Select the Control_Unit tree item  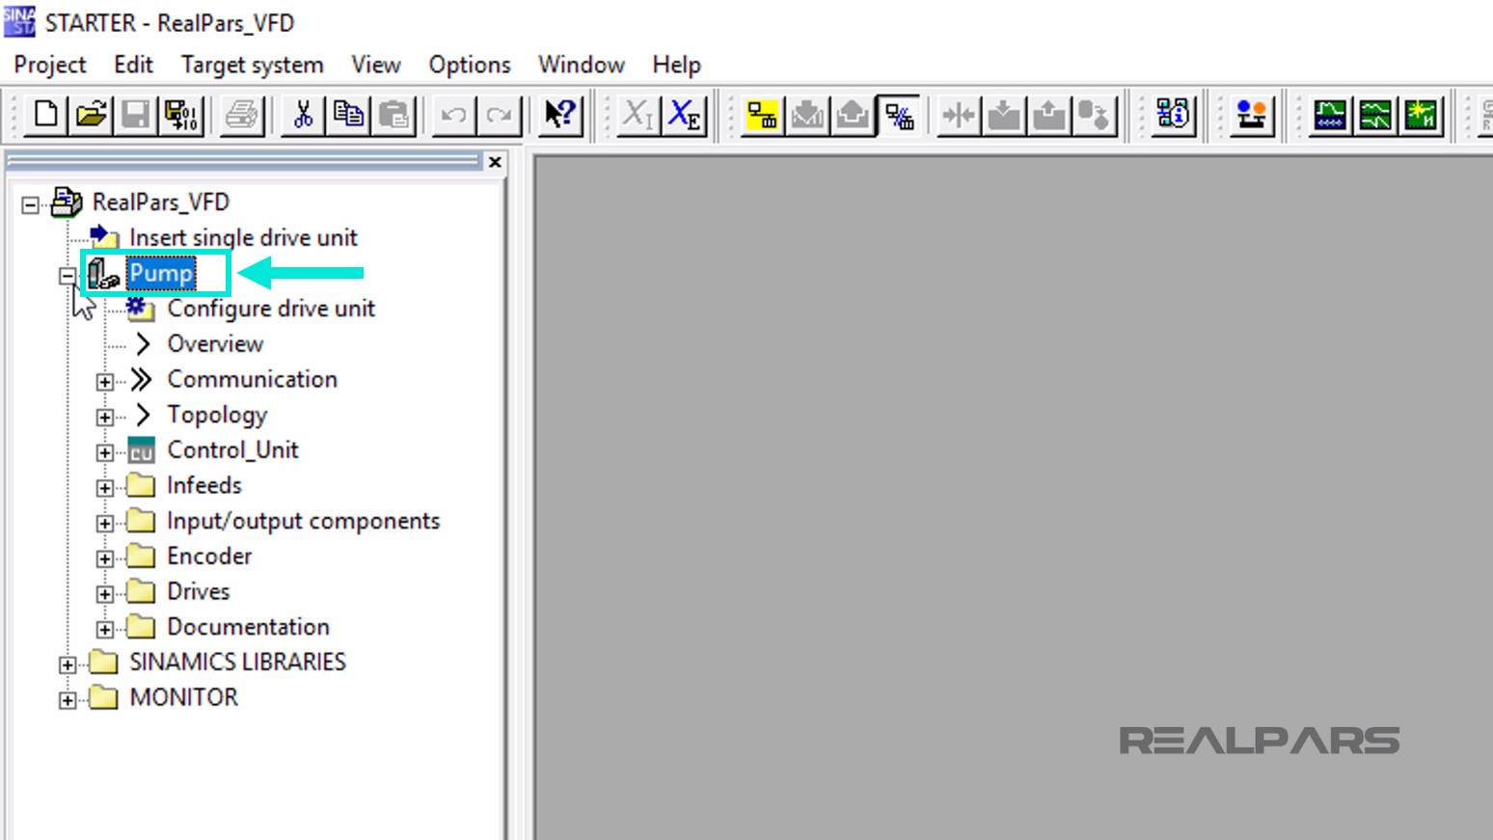(x=232, y=450)
